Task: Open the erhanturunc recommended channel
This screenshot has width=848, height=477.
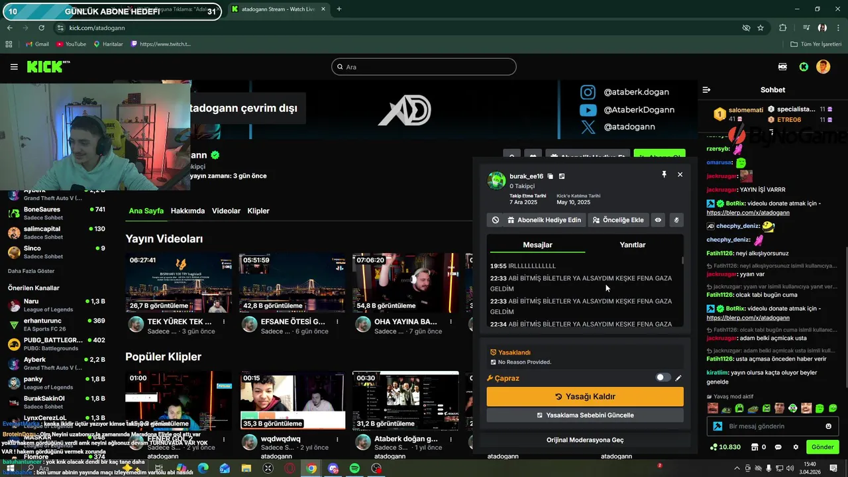Action: coord(56,325)
